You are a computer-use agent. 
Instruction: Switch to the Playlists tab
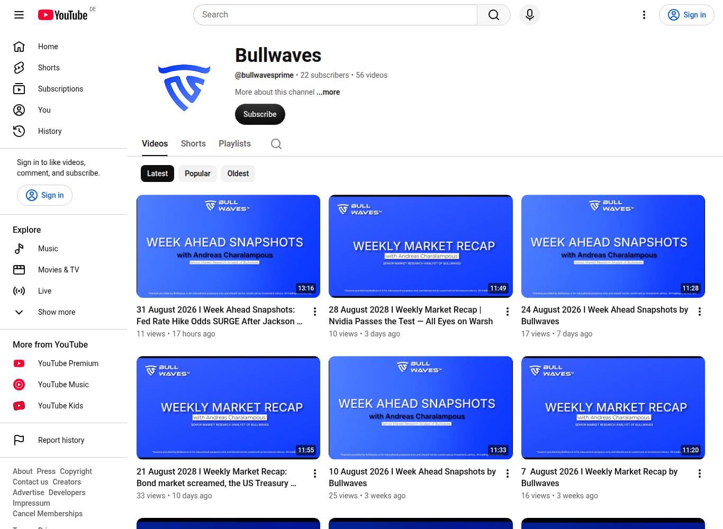point(234,144)
